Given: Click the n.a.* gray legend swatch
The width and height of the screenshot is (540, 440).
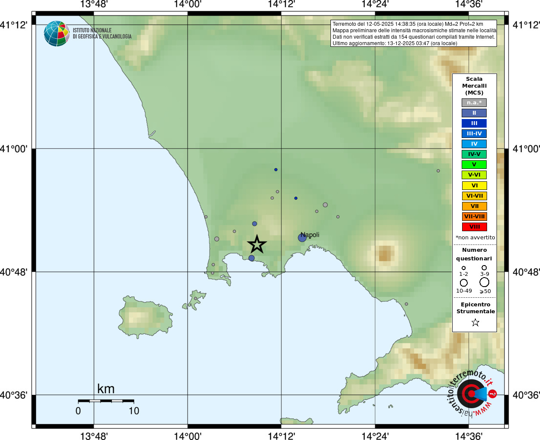Looking at the screenshot, I should [x=474, y=103].
